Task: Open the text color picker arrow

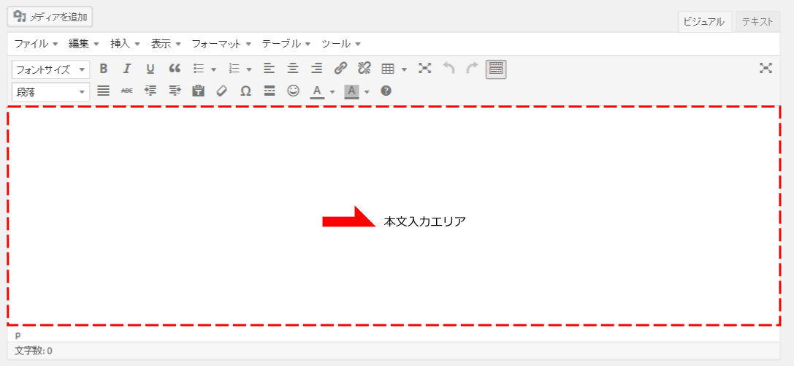Action: 332,92
